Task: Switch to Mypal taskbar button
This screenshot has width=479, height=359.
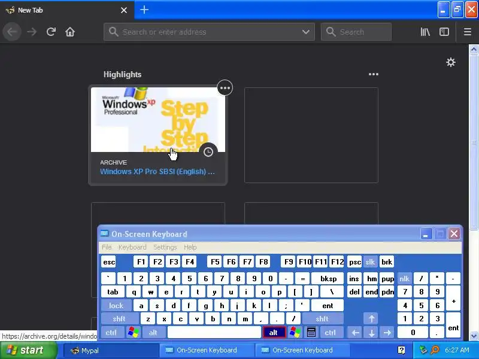Action: pos(111,351)
